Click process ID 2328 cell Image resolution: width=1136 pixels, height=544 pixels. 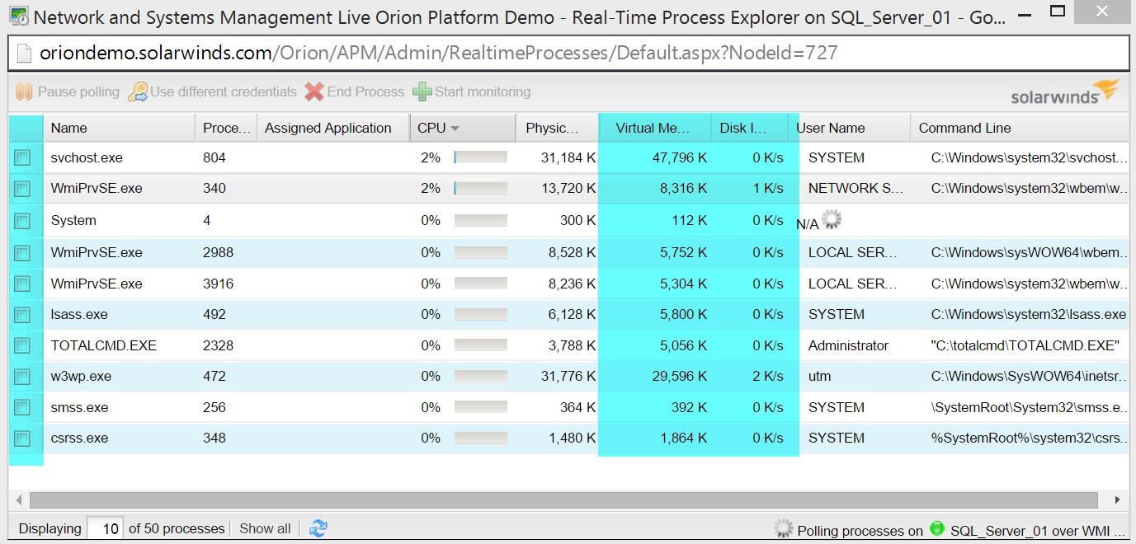click(x=219, y=345)
